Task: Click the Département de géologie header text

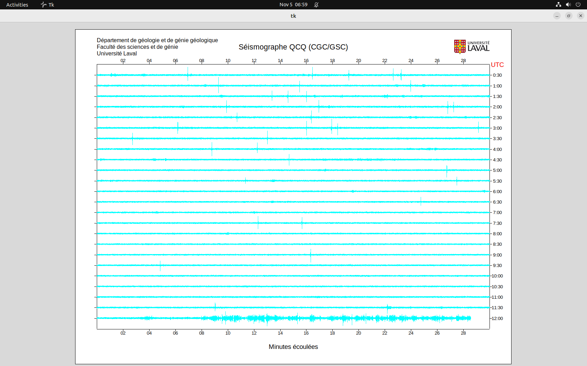Action: point(157,40)
